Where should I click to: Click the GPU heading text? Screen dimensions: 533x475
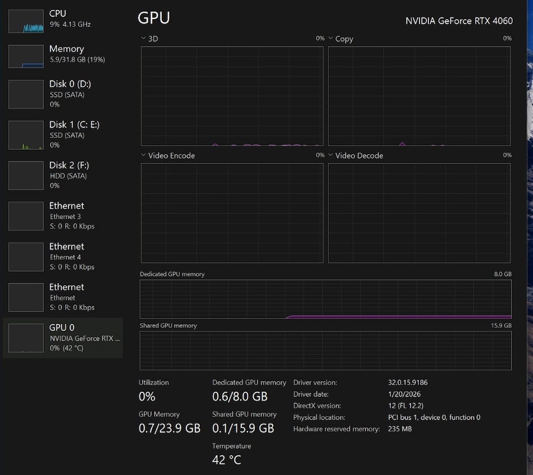pos(154,18)
